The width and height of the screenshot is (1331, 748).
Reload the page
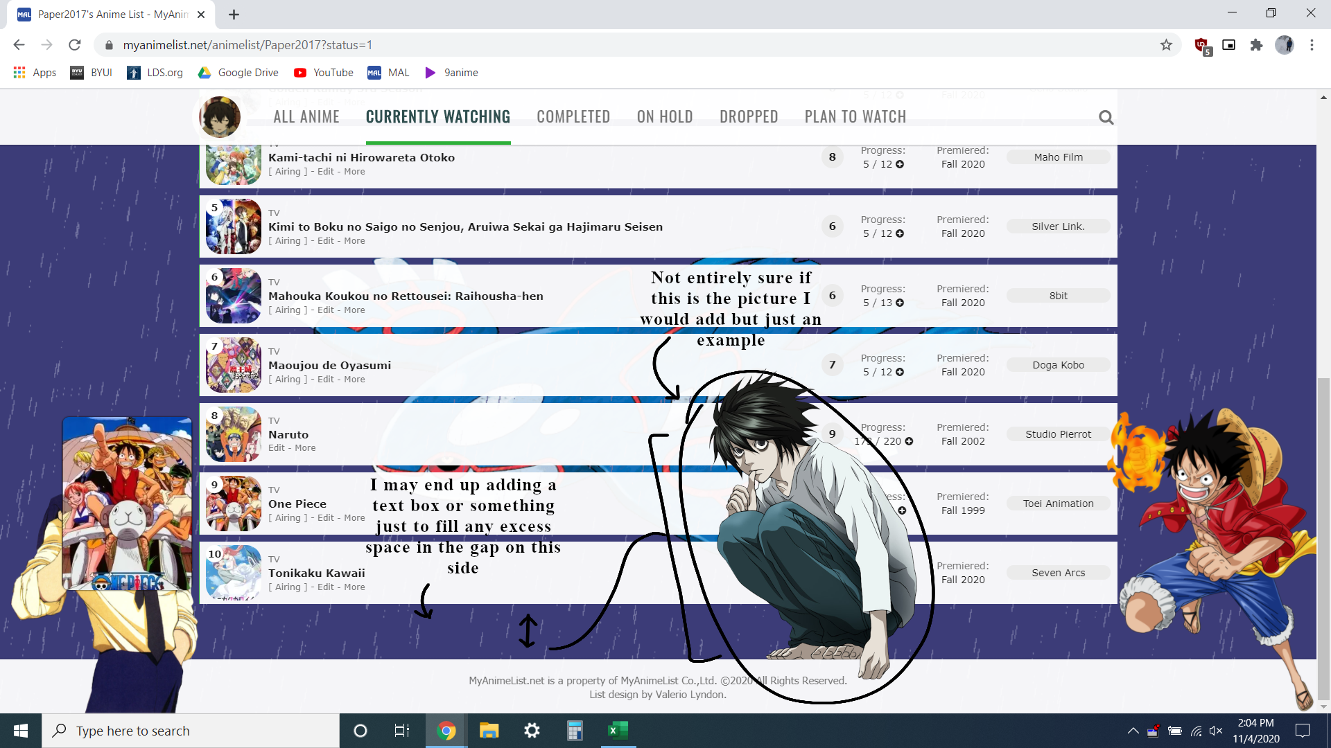point(75,45)
